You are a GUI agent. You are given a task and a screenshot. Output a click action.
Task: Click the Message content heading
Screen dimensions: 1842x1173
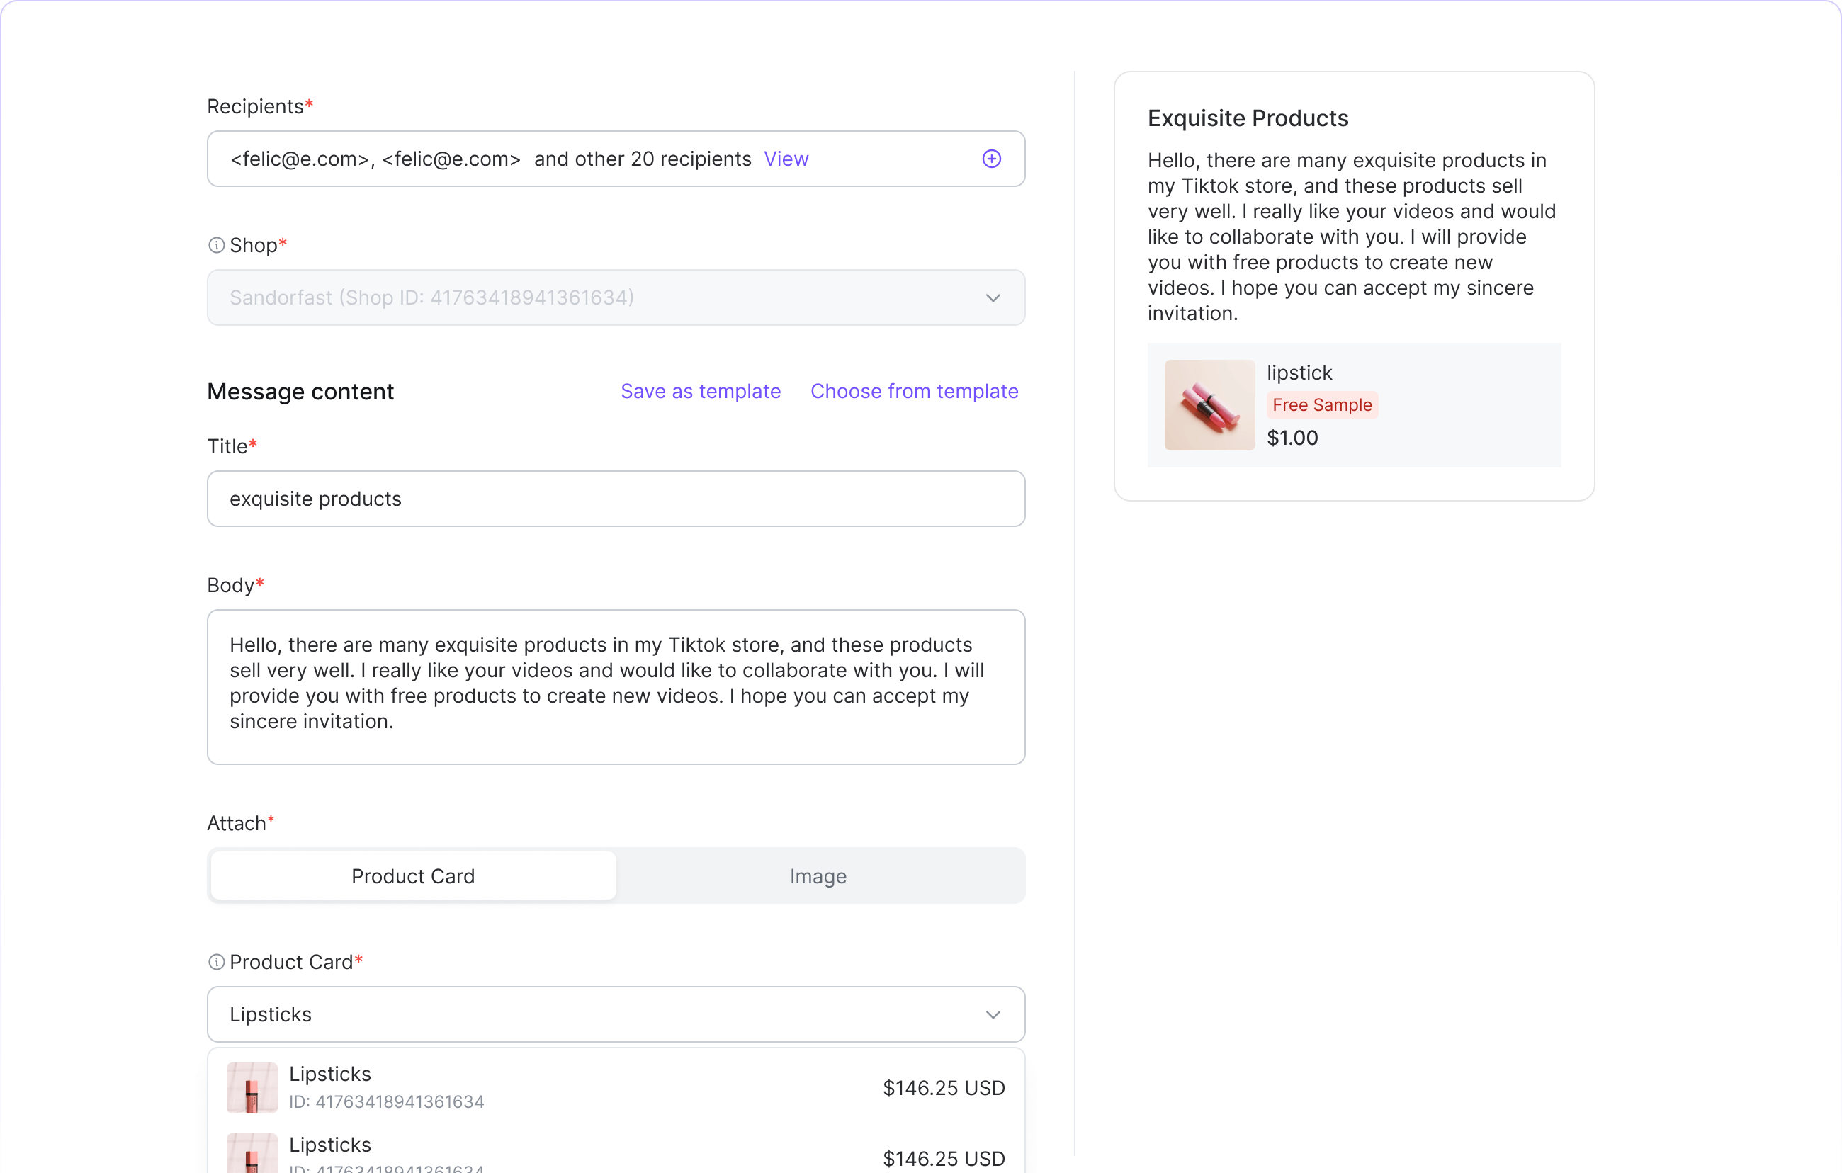coord(300,391)
